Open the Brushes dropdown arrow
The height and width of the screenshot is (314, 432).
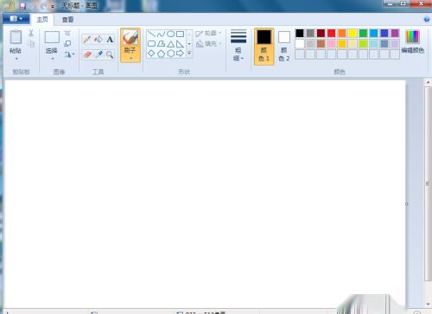(x=130, y=59)
